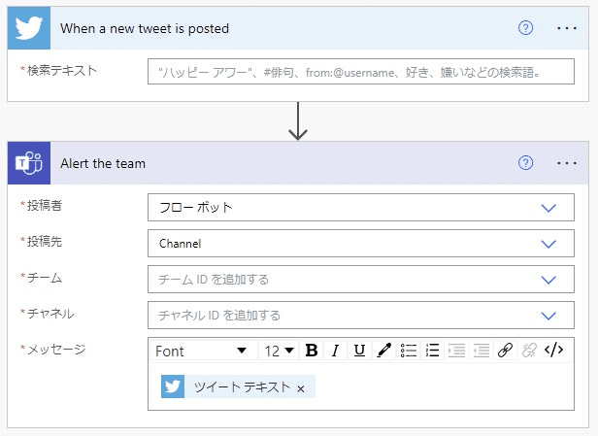The image size is (598, 436).
Task: Click the message body editing area
Action: (361, 386)
